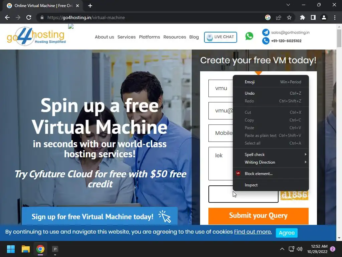342x257 pixels.
Task: Choose Block element... in context menu
Action: coord(271,174)
